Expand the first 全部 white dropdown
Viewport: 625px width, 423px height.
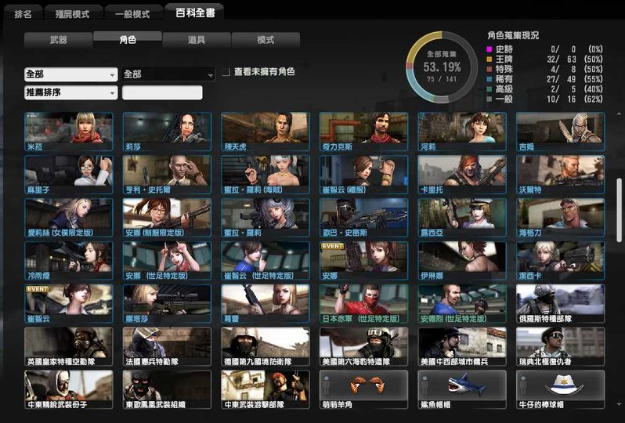71,74
